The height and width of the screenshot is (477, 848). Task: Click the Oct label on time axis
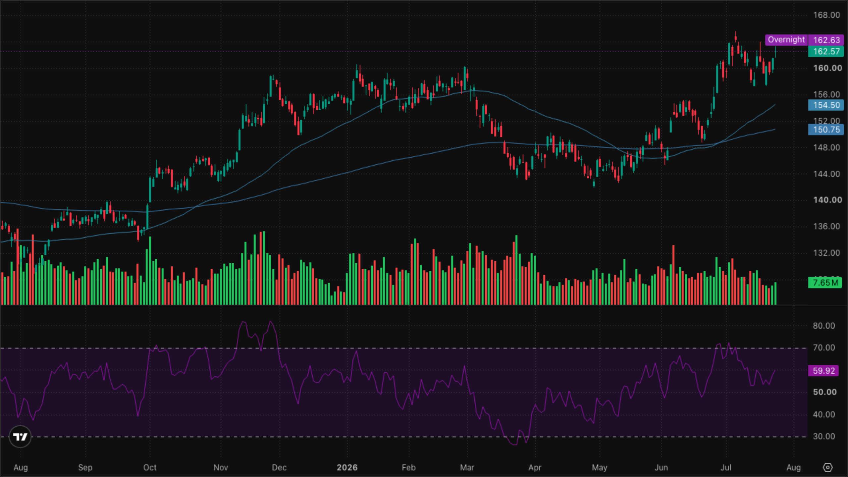pos(150,467)
